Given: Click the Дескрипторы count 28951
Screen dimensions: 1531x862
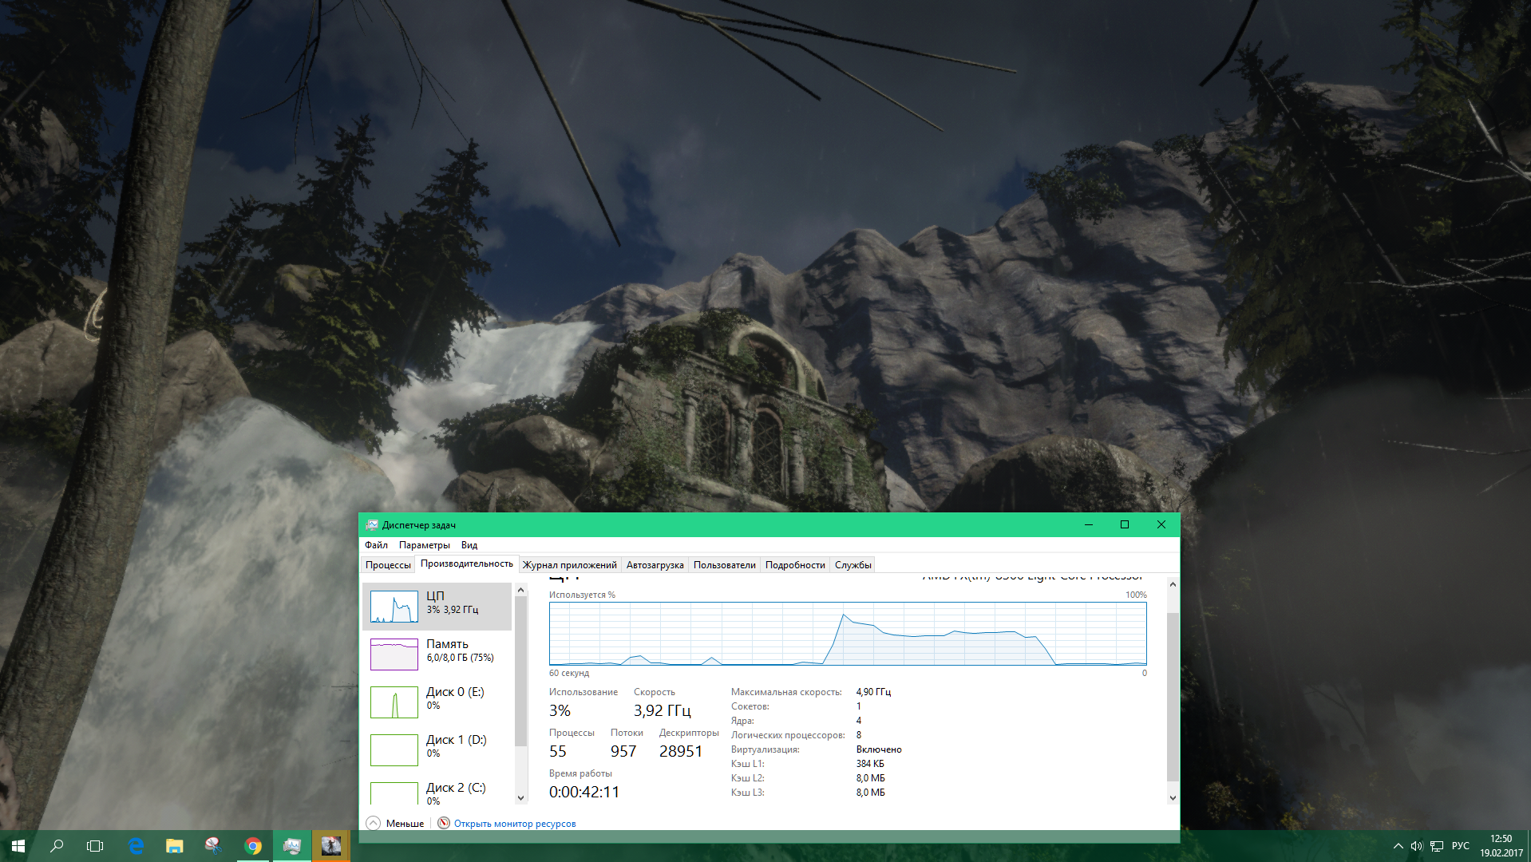Looking at the screenshot, I should (681, 751).
